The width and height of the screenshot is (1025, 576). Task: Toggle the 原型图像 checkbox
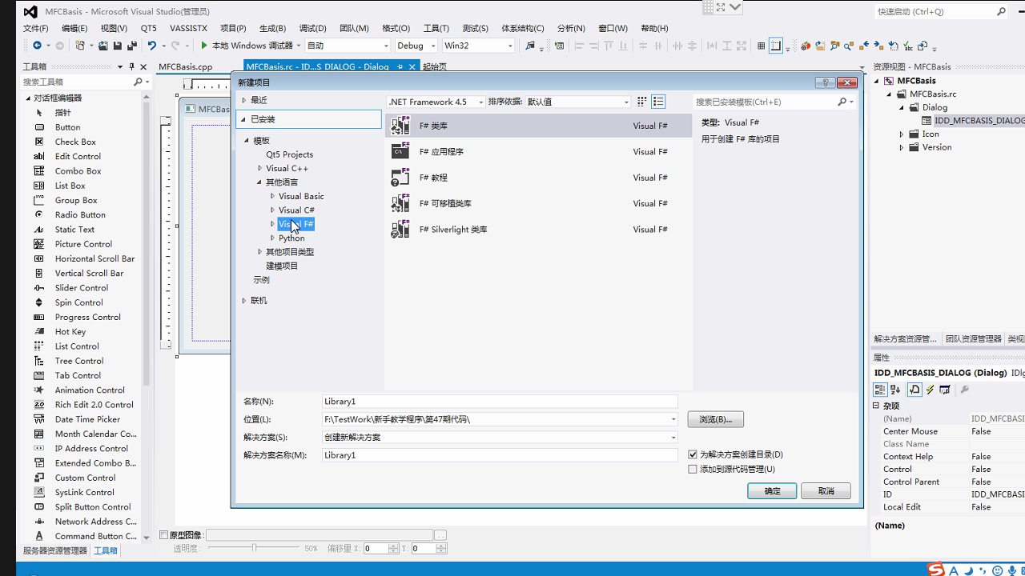(x=163, y=534)
